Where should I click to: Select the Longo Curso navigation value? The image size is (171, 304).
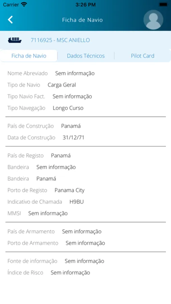click(x=68, y=108)
